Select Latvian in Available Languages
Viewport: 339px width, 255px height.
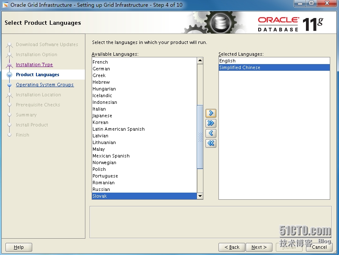144,136
